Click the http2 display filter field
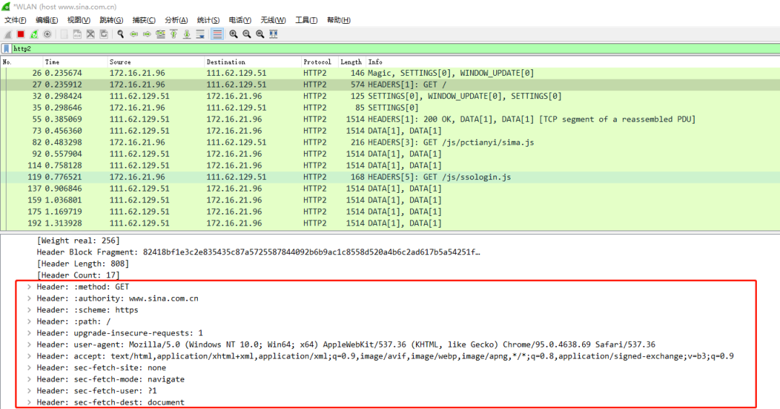Image resolution: width=780 pixels, height=409 pixels. (361, 48)
